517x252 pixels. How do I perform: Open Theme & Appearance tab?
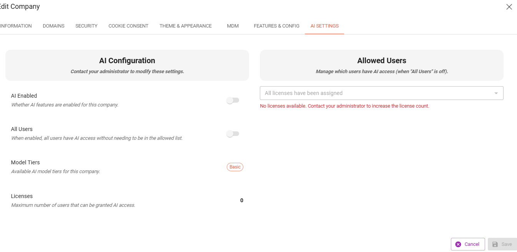tap(186, 26)
